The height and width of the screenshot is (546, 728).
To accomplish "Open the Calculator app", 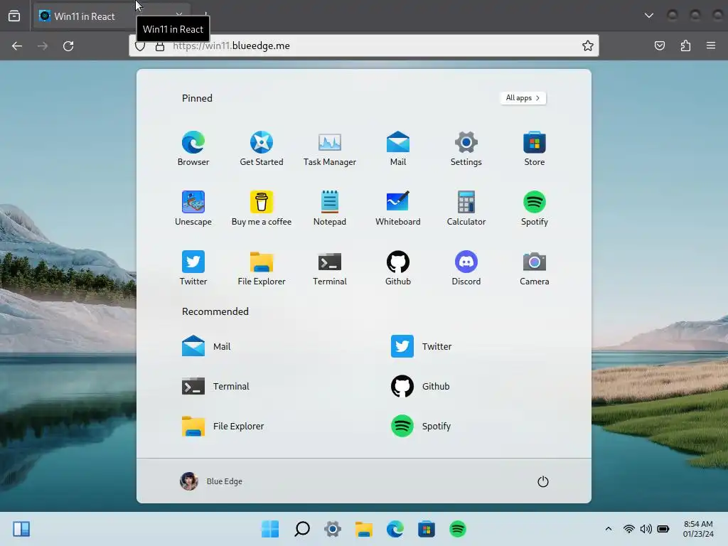I will (x=466, y=208).
